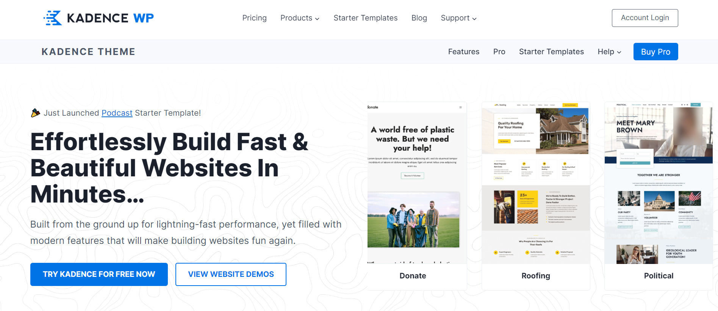Open Starter Templates in top navigation

click(x=366, y=18)
